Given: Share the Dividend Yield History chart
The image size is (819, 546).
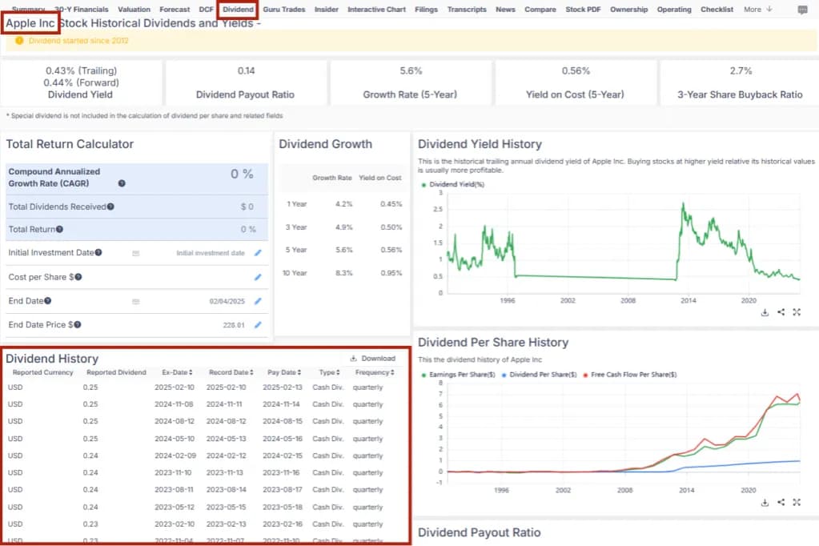Looking at the screenshot, I should pos(781,312).
